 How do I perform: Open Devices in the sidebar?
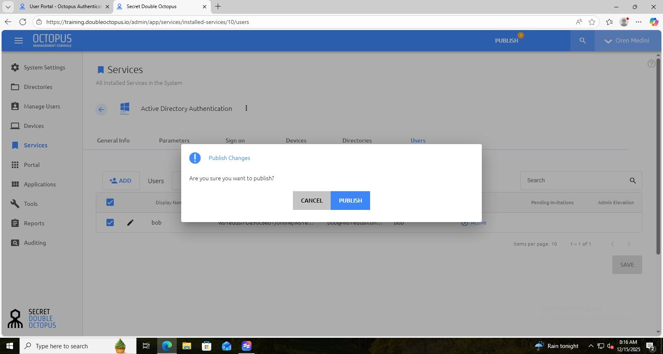pos(34,126)
